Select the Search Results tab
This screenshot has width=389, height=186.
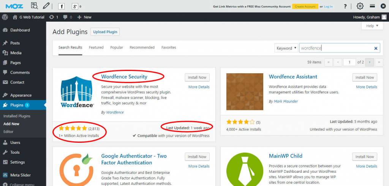click(x=70, y=47)
